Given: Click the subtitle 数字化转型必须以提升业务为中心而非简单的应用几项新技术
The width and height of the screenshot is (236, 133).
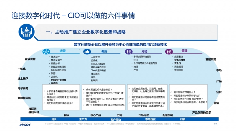Looking at the screenshot, I should 120,45.
